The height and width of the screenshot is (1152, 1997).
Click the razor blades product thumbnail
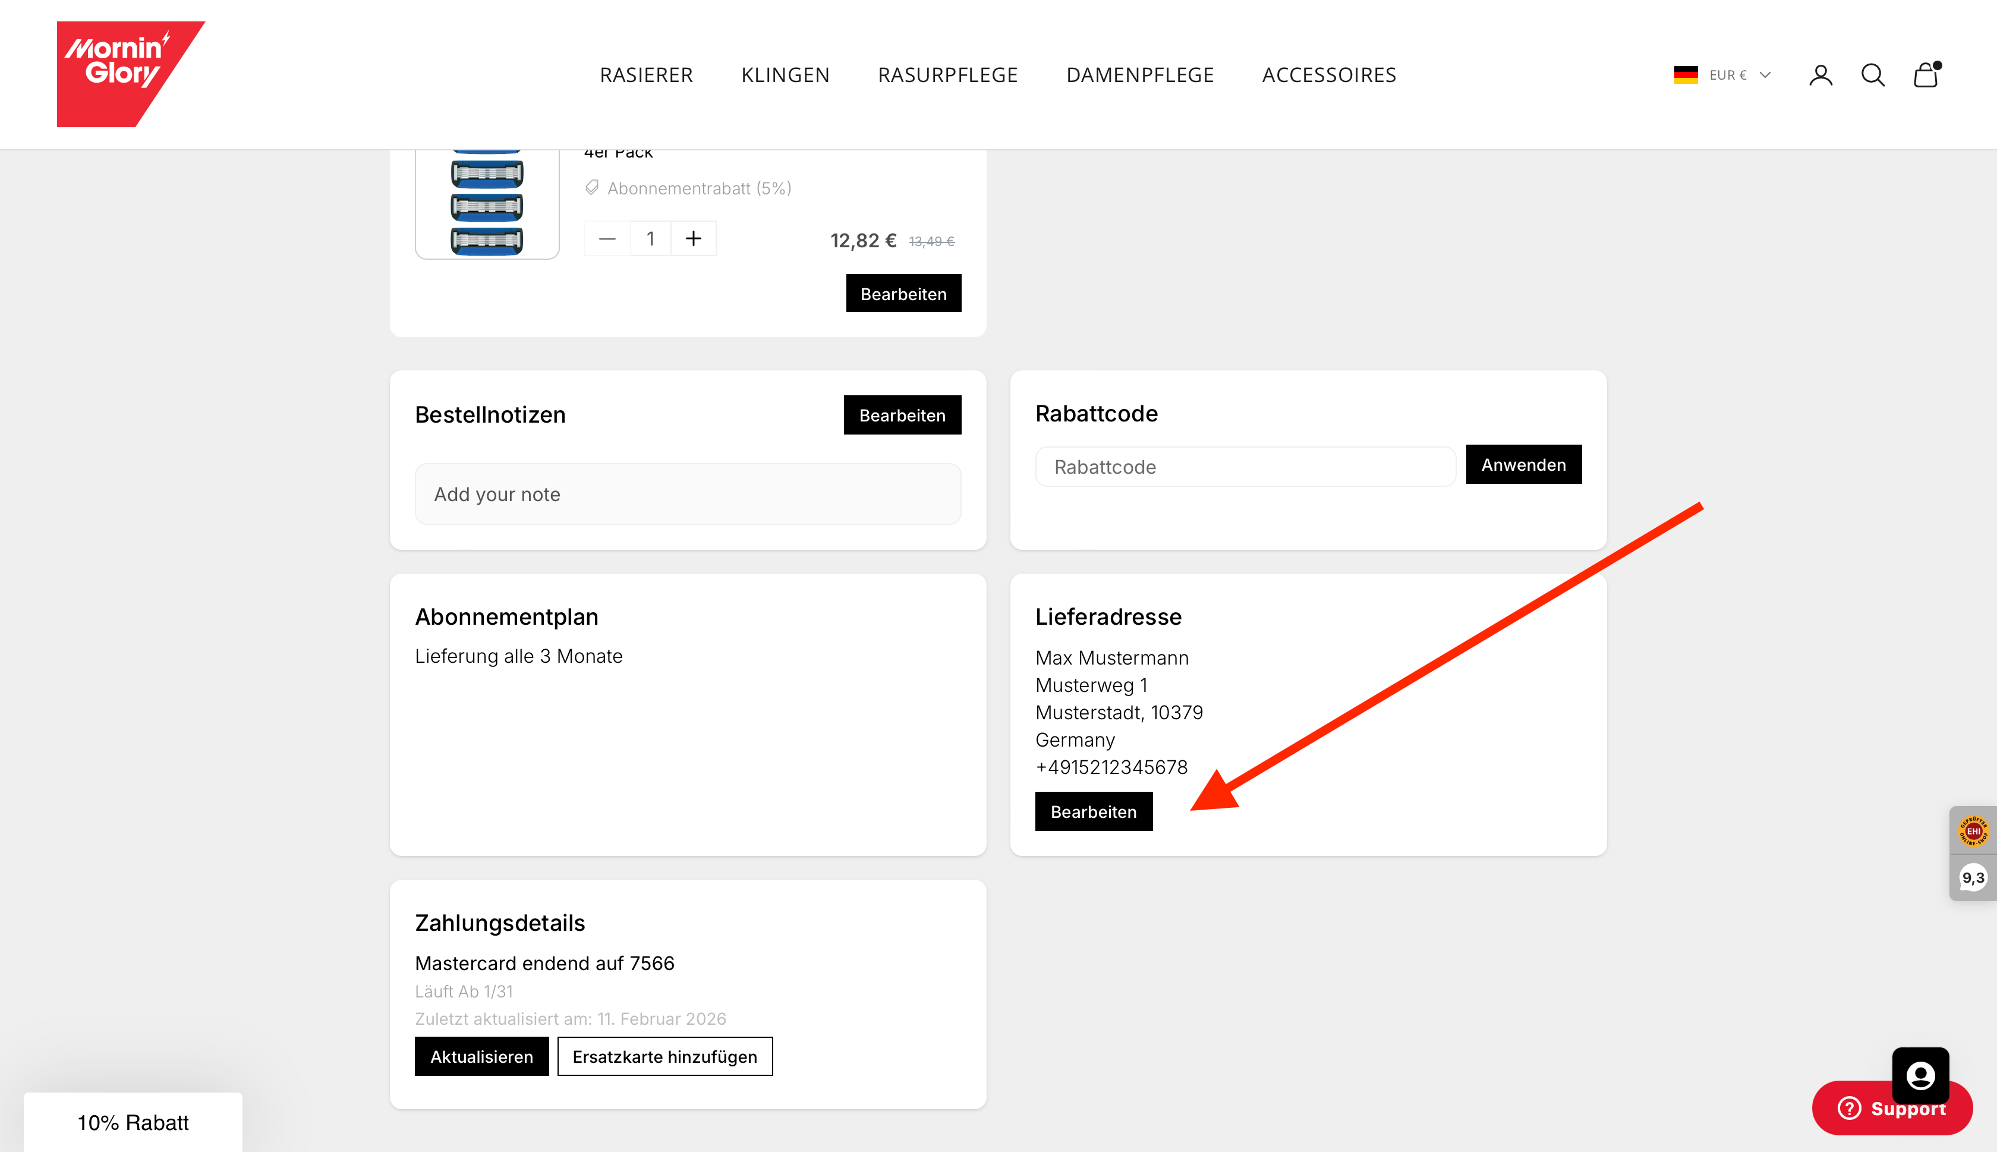coord(486,203)
